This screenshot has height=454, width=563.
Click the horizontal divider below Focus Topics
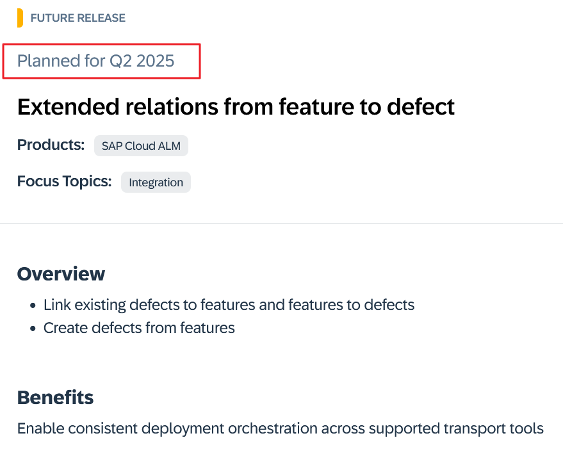281,223
